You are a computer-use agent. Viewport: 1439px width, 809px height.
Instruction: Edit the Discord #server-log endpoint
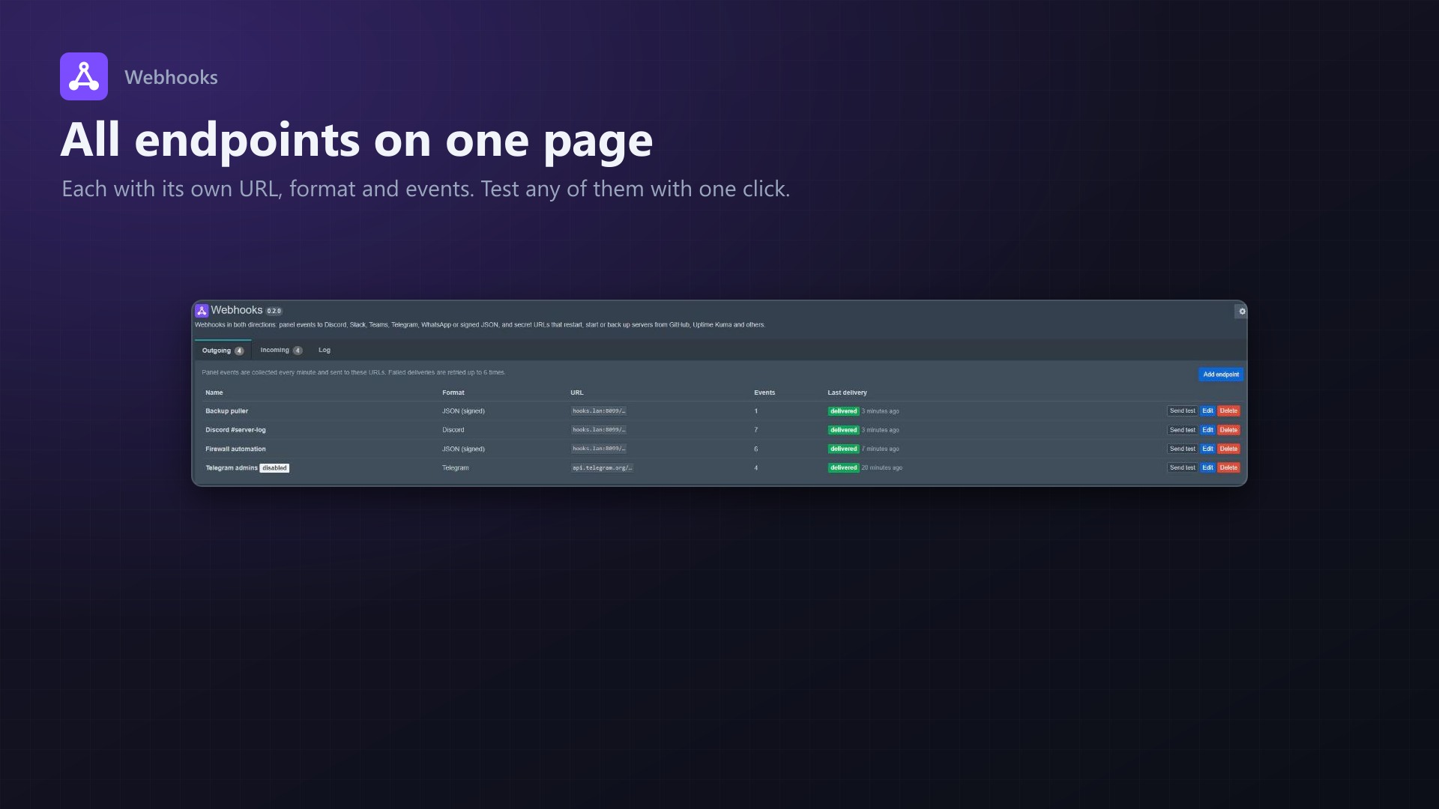(x=1207, y=430)
